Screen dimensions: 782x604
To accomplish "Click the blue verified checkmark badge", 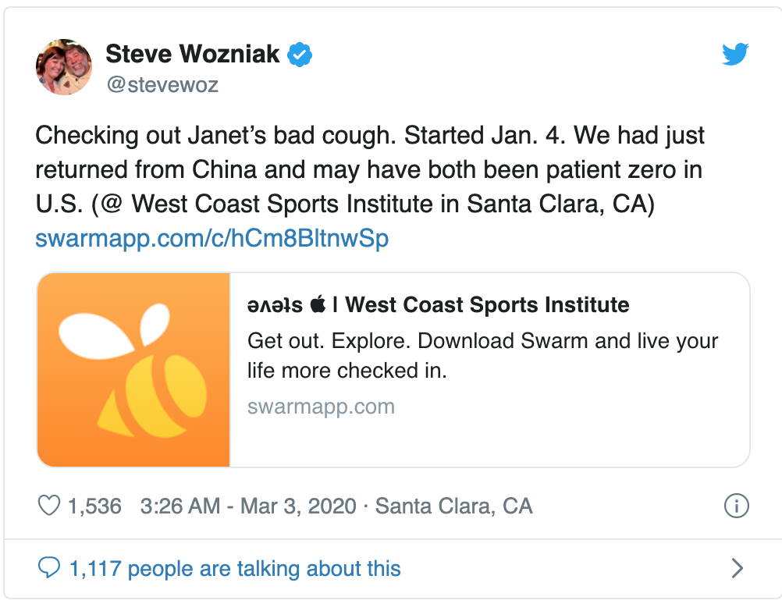I will coord(300,55).
